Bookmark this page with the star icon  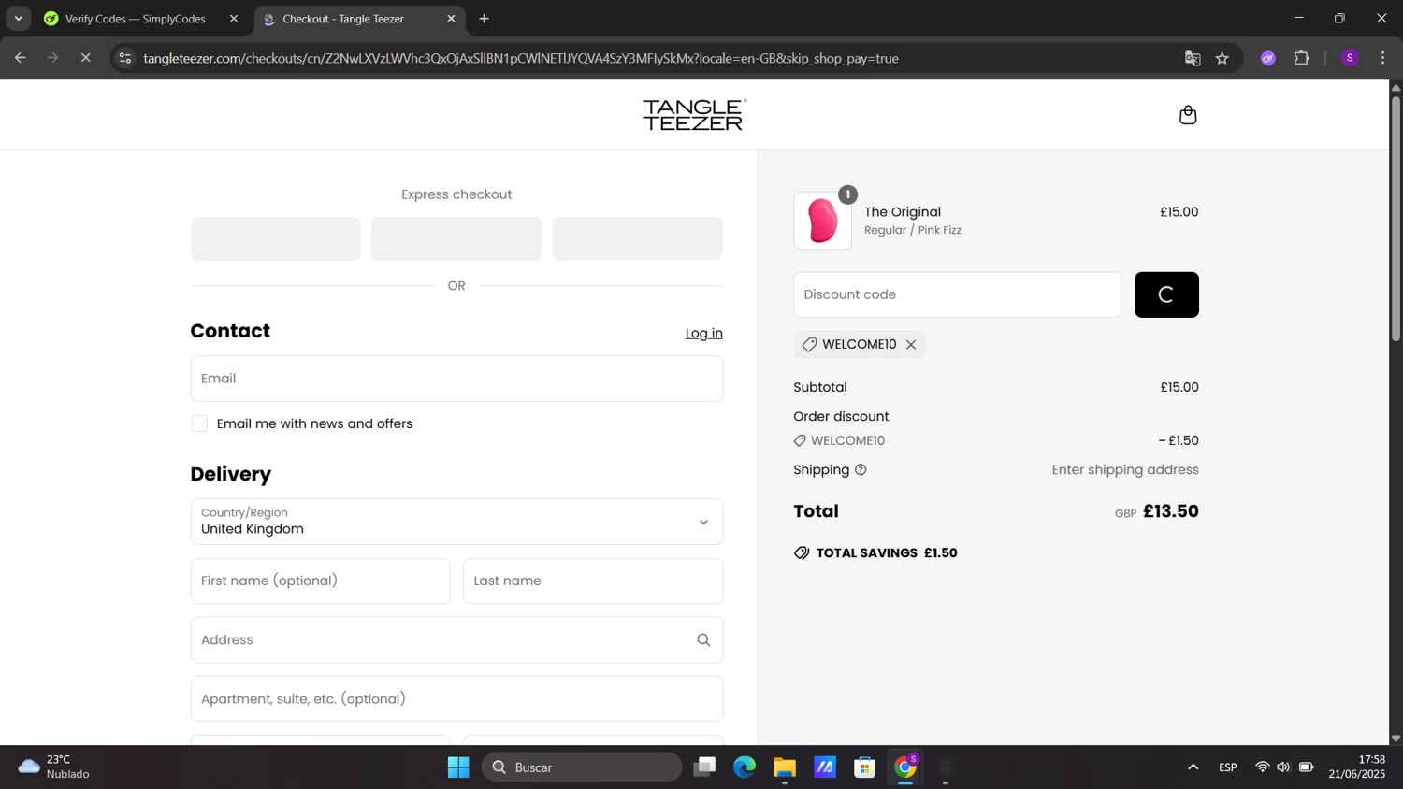(1222, 58)
